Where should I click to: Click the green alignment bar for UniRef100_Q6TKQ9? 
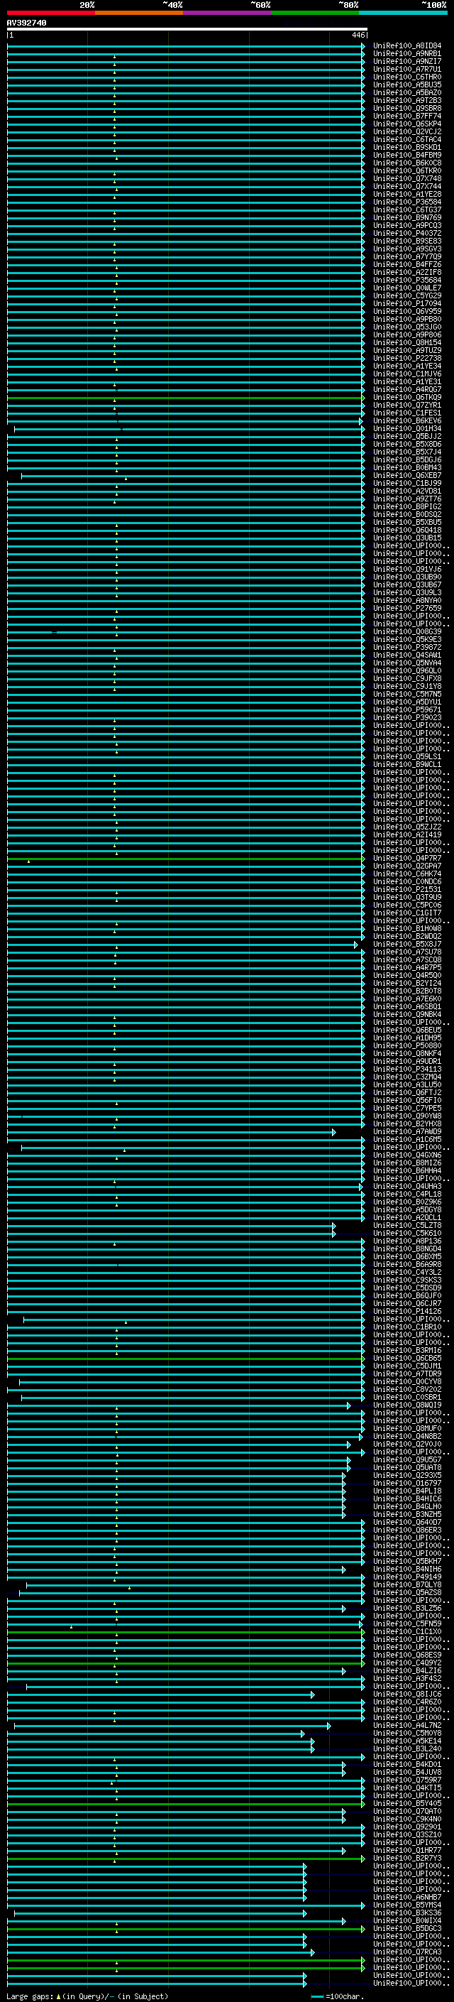[185, 398]
